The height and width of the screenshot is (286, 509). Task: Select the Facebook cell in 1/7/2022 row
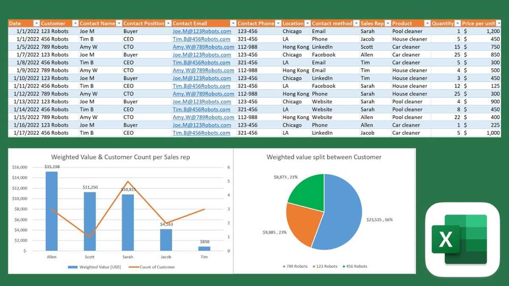(x=335, y=55)
